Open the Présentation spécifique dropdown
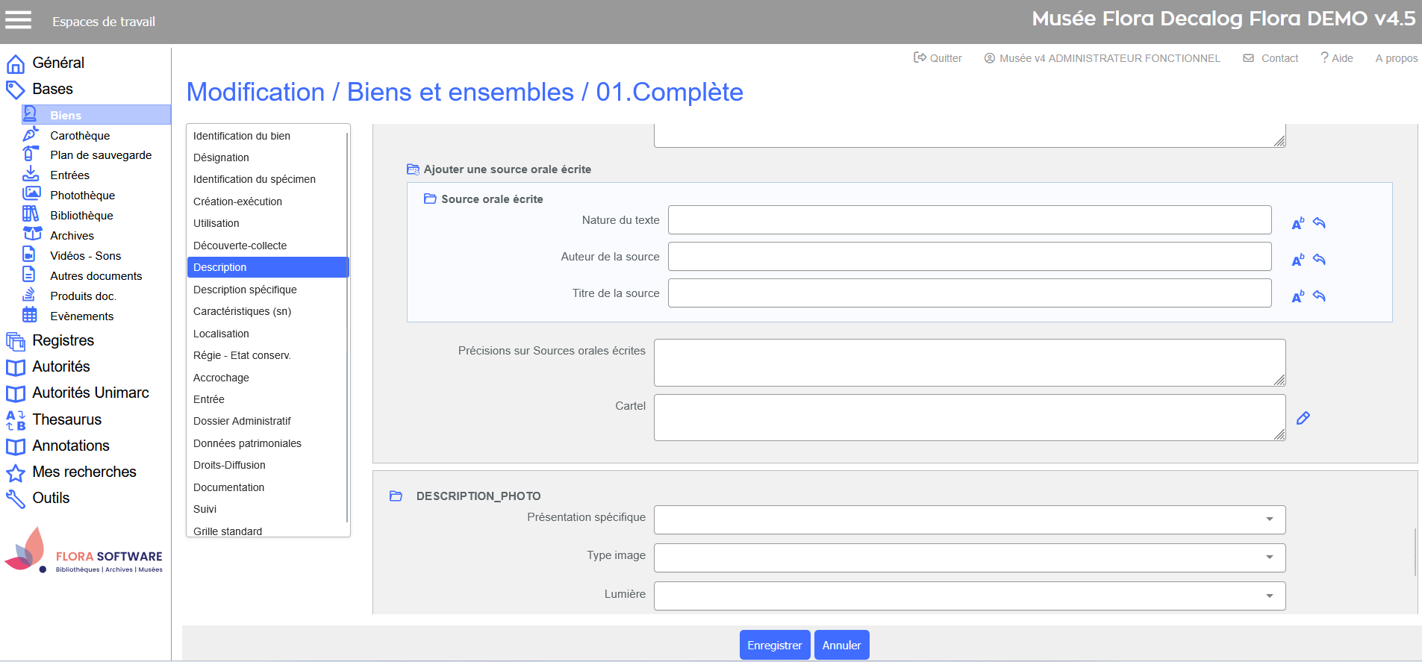This screenshot has height=662, width=1422. point(969,519)
